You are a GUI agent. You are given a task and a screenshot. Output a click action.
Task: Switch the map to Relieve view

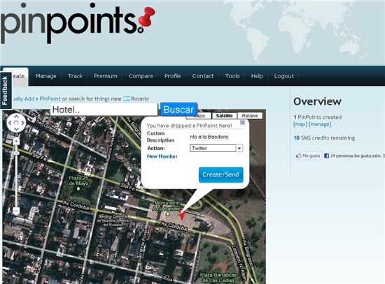tap(250, 116)
